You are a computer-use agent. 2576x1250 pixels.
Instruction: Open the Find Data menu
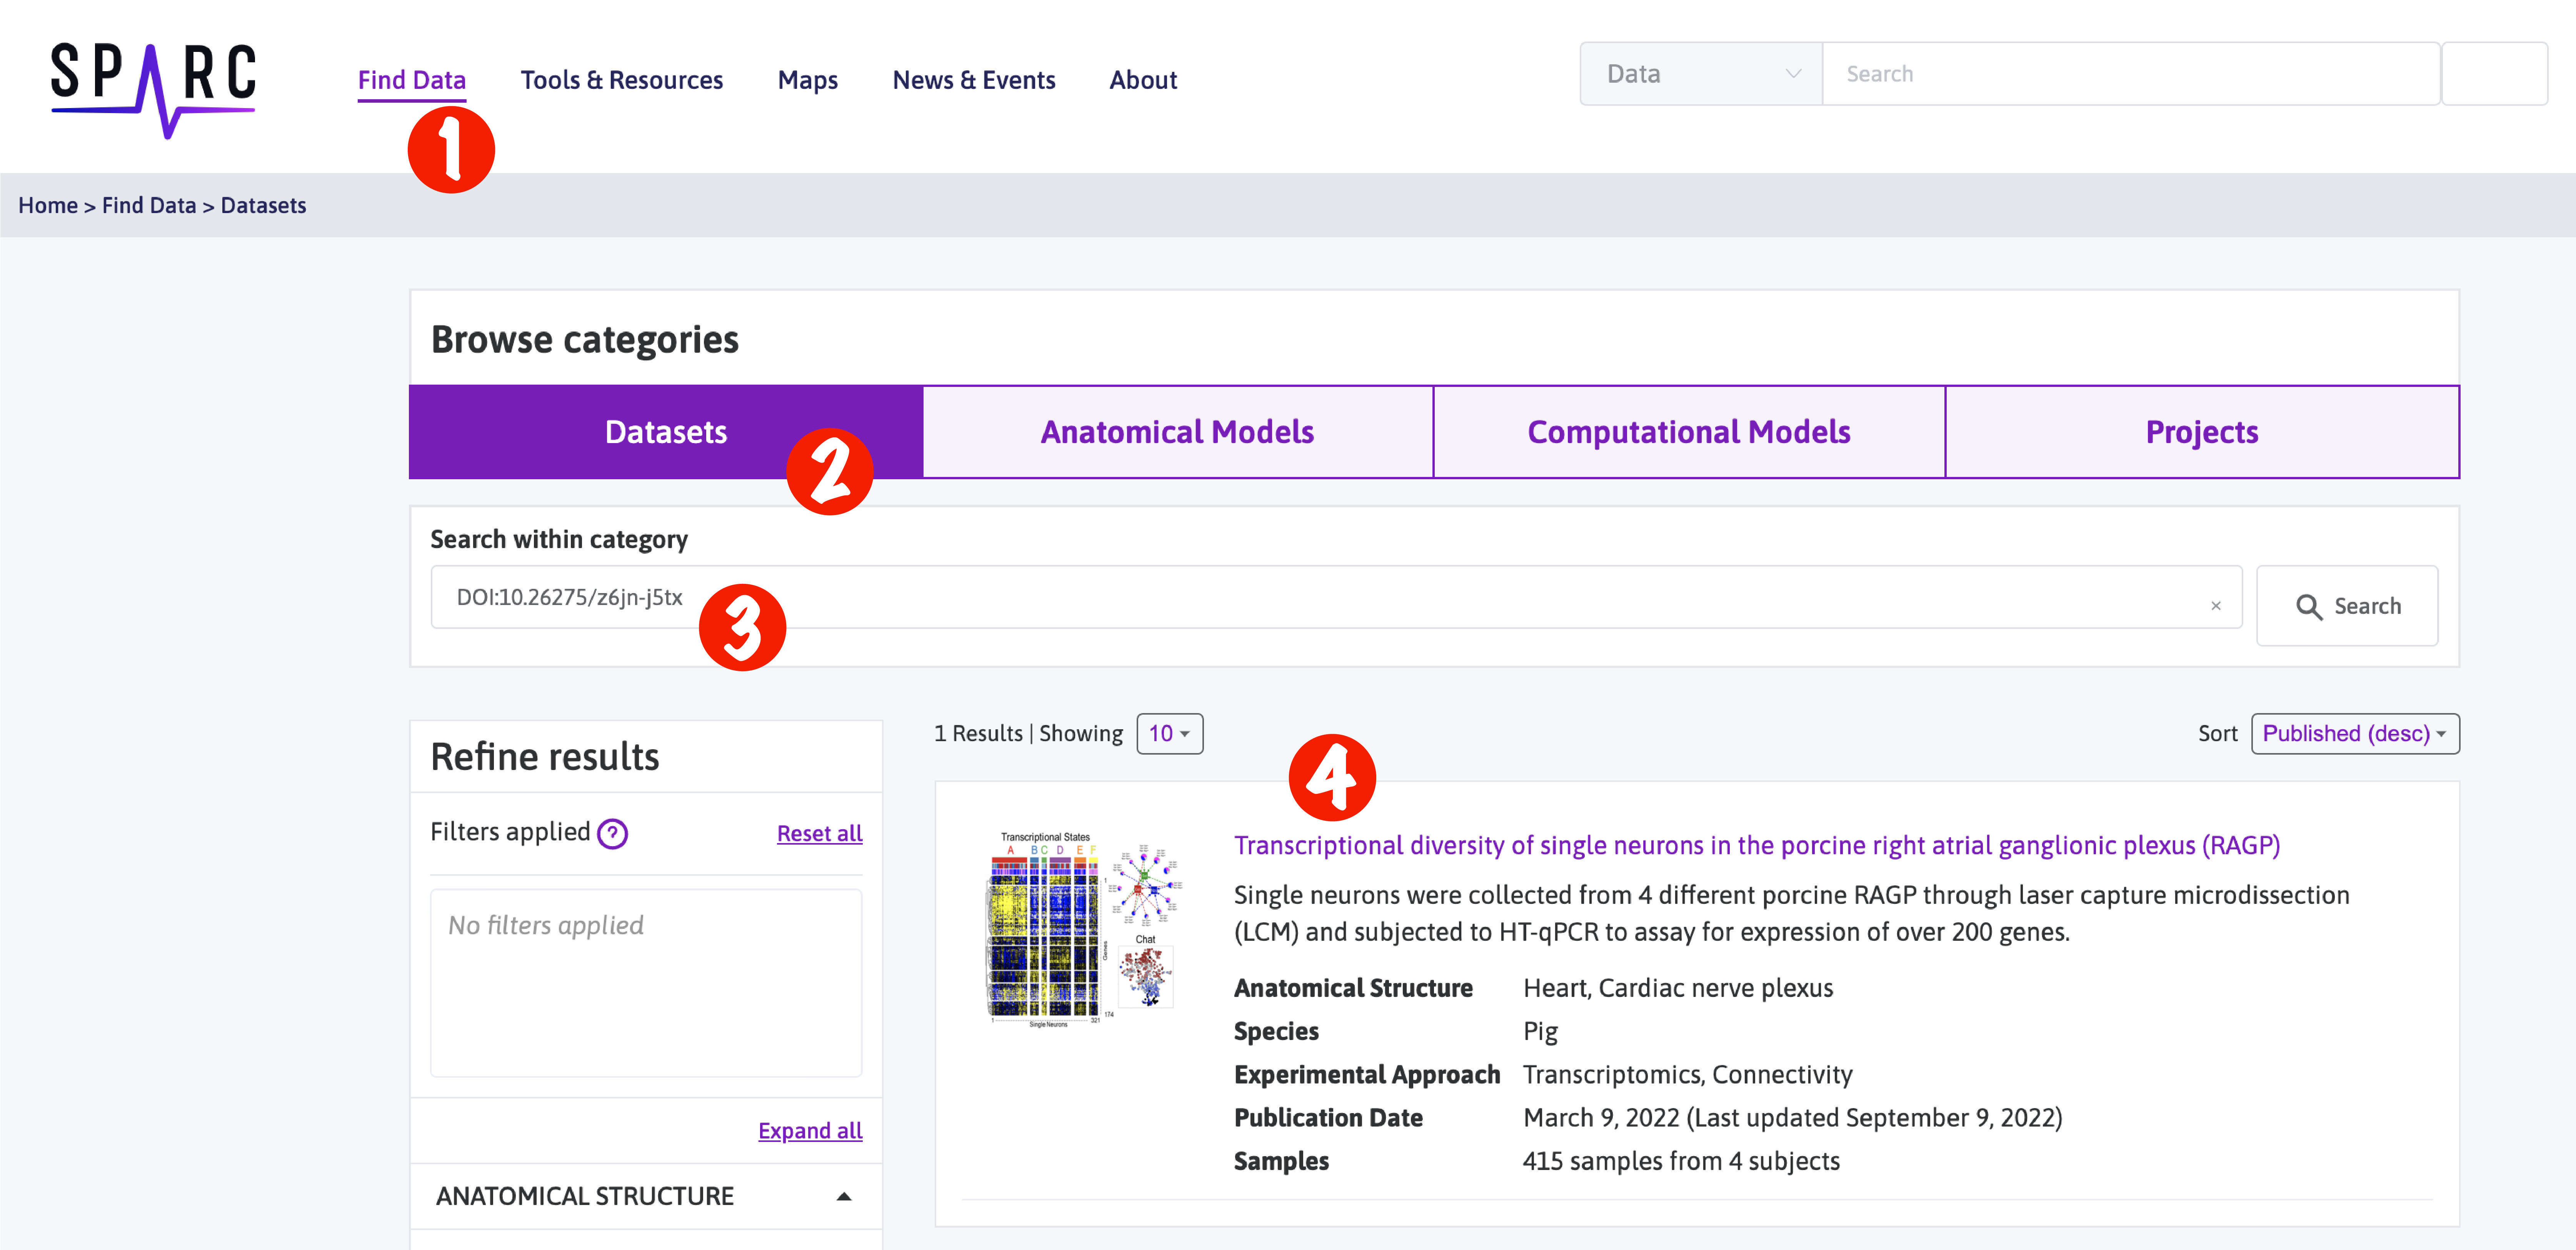click(x=411, y=80)
